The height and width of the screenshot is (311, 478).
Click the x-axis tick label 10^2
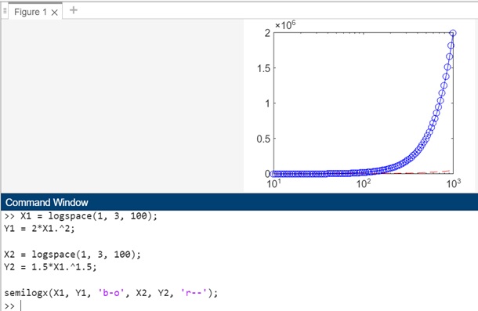364,183
